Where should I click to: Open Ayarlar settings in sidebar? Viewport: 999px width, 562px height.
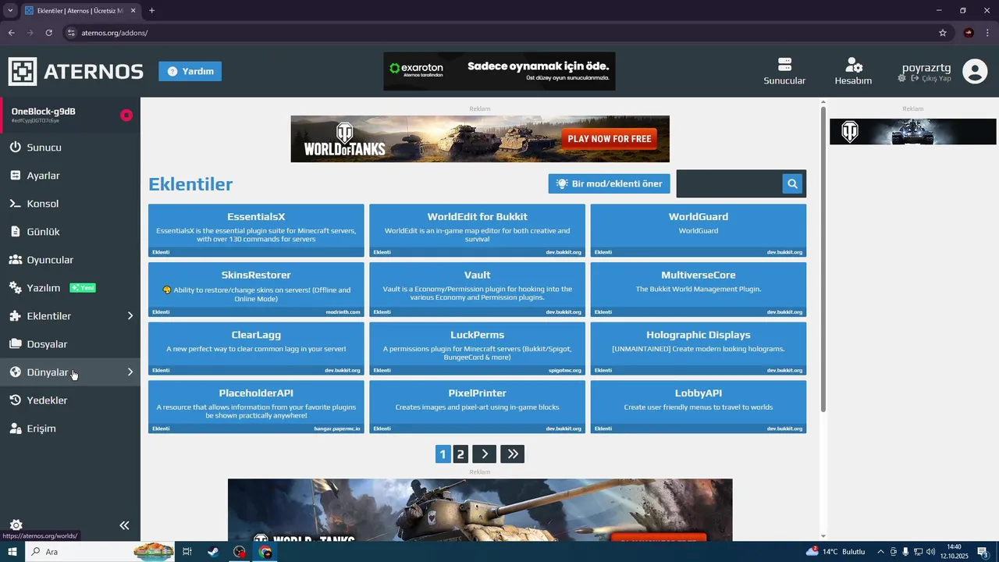pyautogui.click(x=70, y=176)
